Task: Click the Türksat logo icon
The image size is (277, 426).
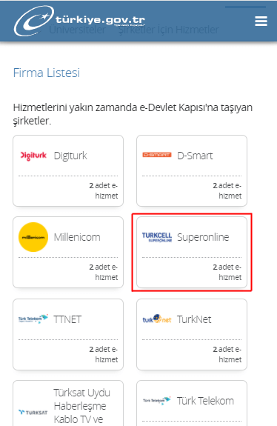Action: 33,413
